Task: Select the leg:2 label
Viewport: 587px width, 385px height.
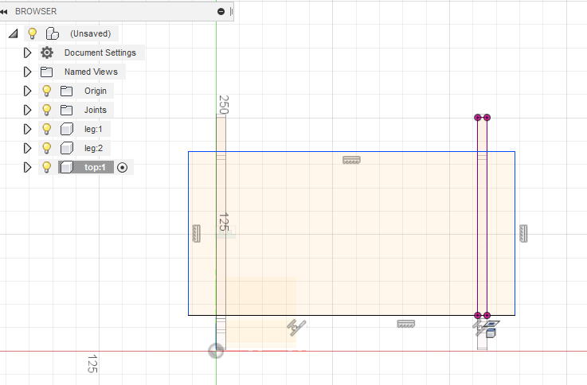Action: coord(93,148)
